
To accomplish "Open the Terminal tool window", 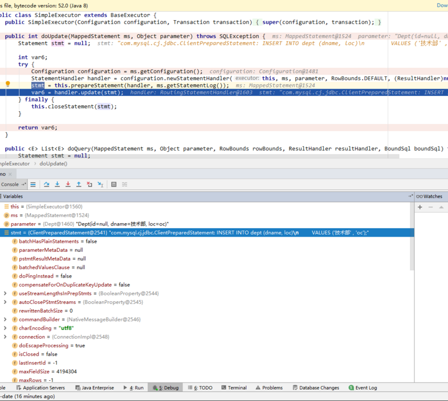I will pos(234,388).
